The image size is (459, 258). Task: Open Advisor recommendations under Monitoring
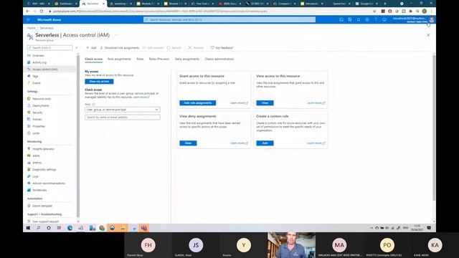(49, 183)
